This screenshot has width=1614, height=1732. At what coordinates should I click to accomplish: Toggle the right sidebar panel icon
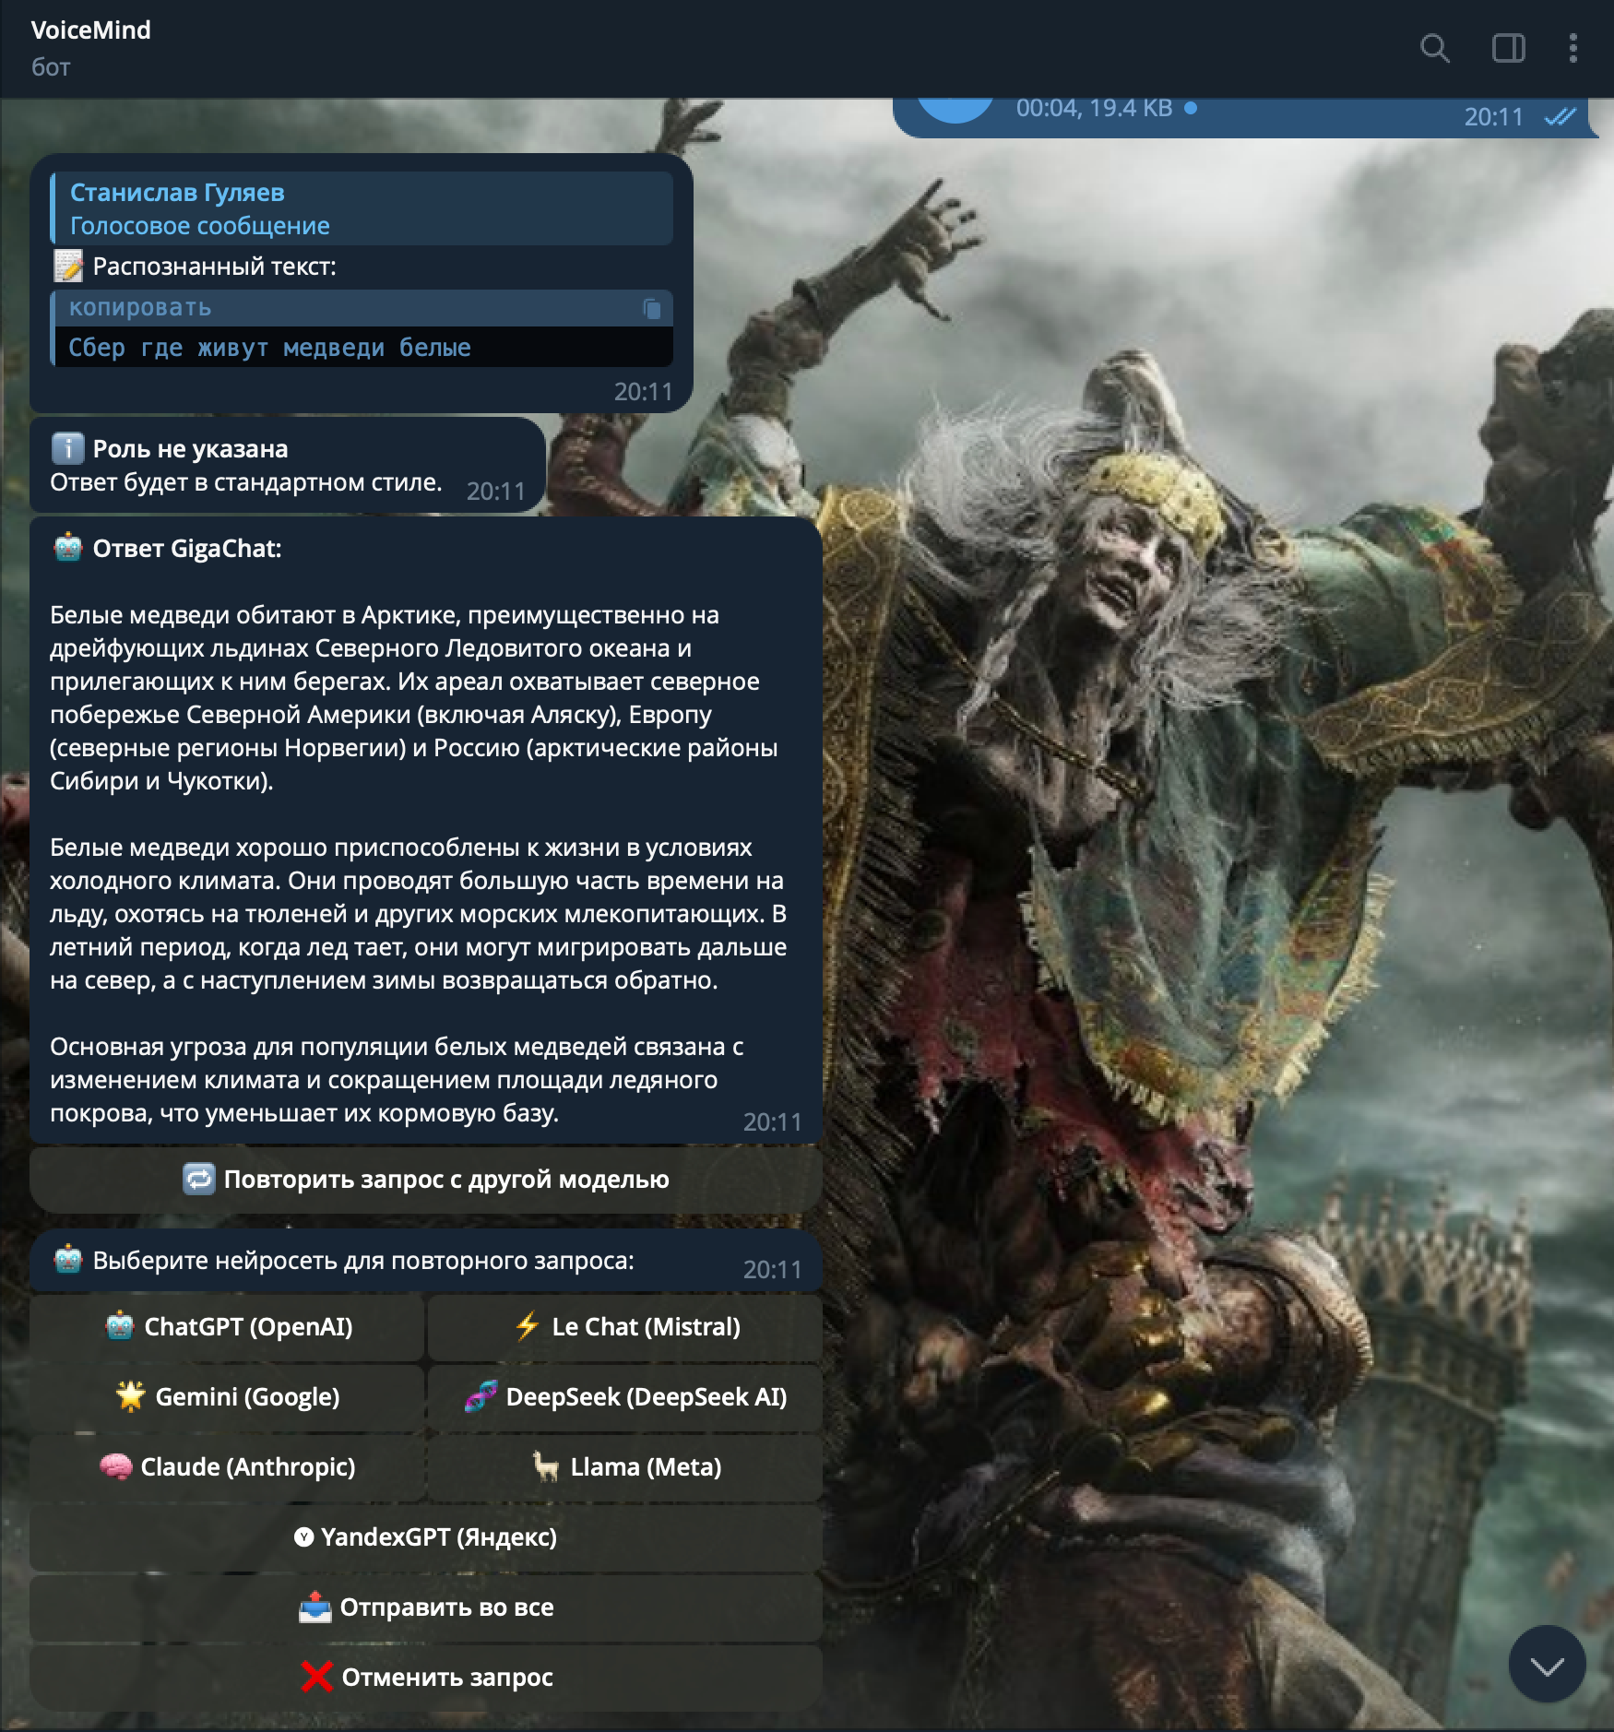[x=1509, y=48]
